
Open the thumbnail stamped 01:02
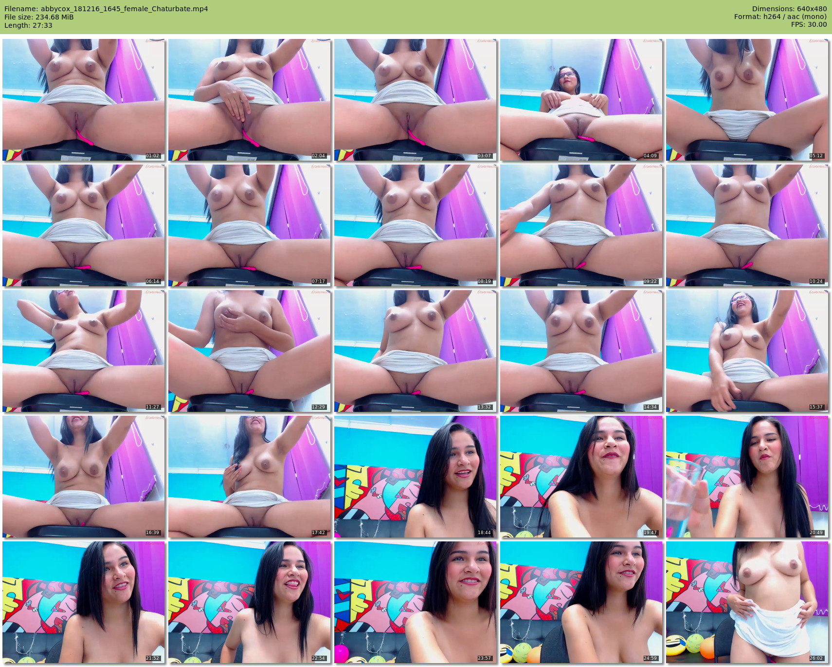tap(84, 100)
